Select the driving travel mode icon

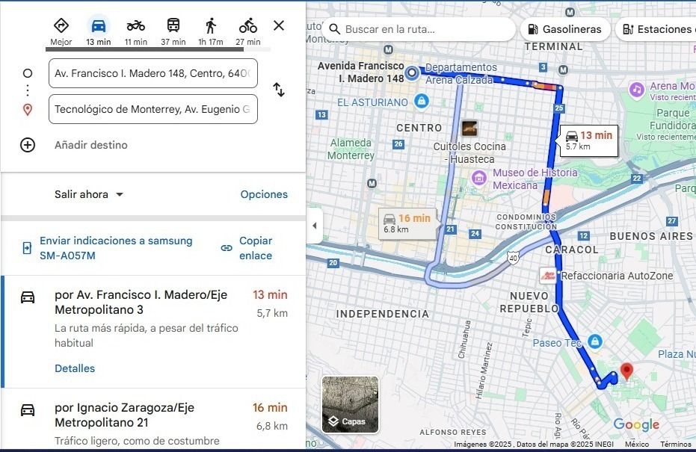point(98,26)
